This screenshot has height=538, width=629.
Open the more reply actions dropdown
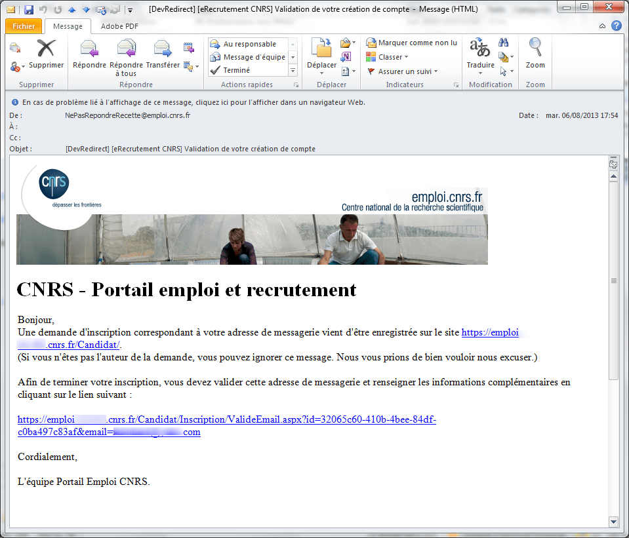191,66
